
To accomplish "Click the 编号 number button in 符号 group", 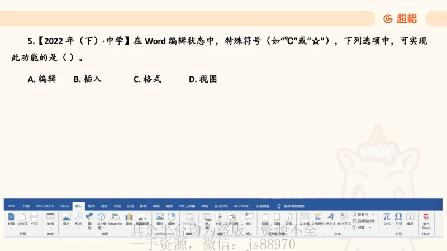I will pyautogui.click(x=410, y=219).
